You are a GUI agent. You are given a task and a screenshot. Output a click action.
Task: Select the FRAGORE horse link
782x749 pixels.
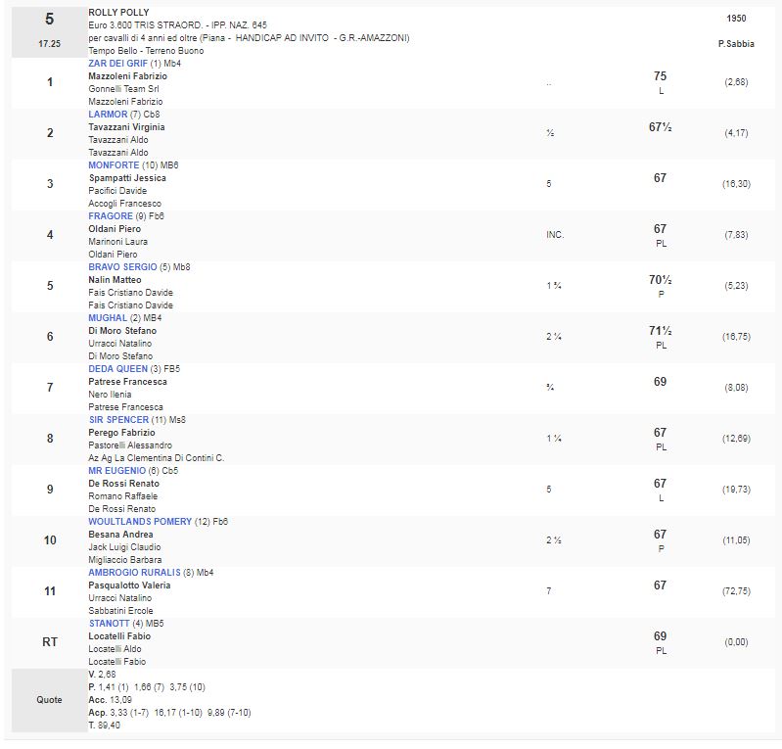[111, 216]
